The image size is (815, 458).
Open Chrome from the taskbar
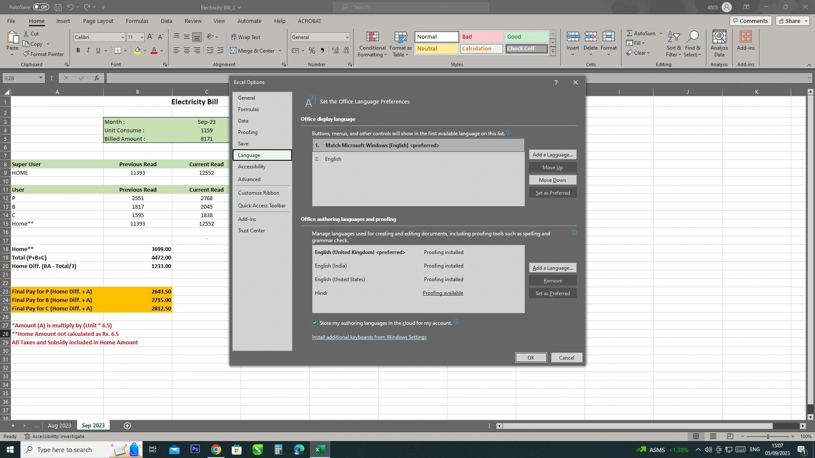[x=216, y=450]
